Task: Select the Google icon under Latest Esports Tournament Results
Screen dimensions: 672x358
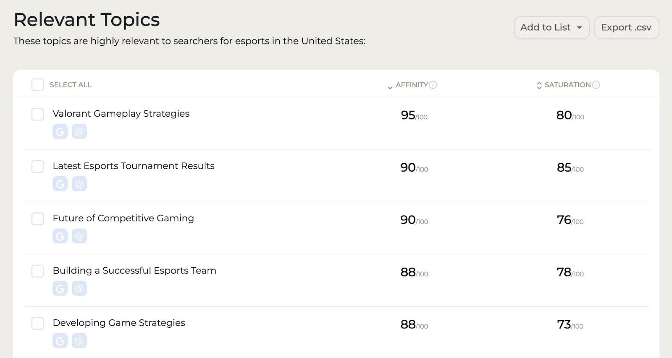Action: [60, 183]
